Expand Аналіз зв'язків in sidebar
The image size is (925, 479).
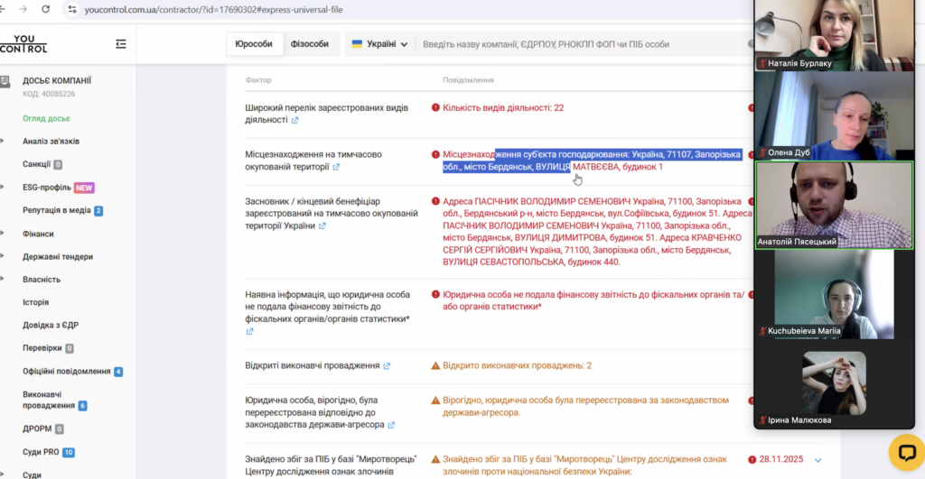click(51, 142)
